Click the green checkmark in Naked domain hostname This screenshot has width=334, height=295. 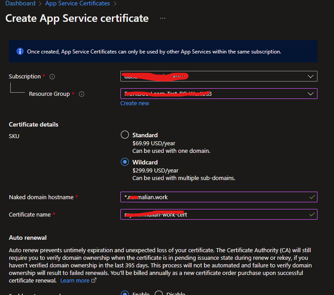pos(311,197)
